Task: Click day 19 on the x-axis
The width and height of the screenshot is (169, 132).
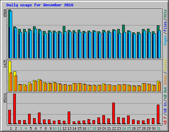Action: click(99, 128)
